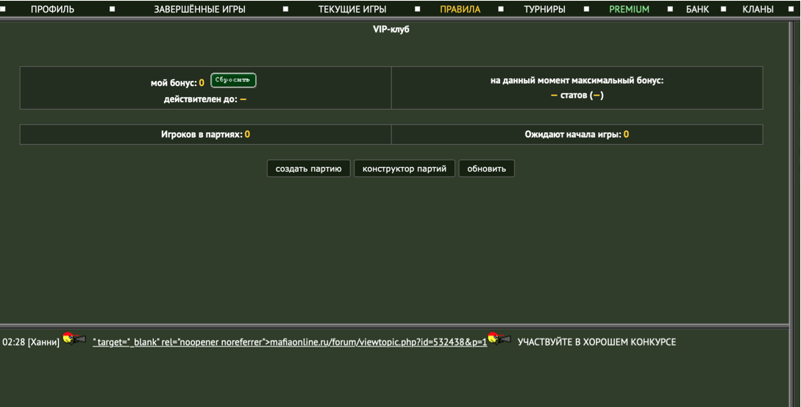Click the мой бонус value 0
Screen dimensions: 801x407
click(202, 82)
